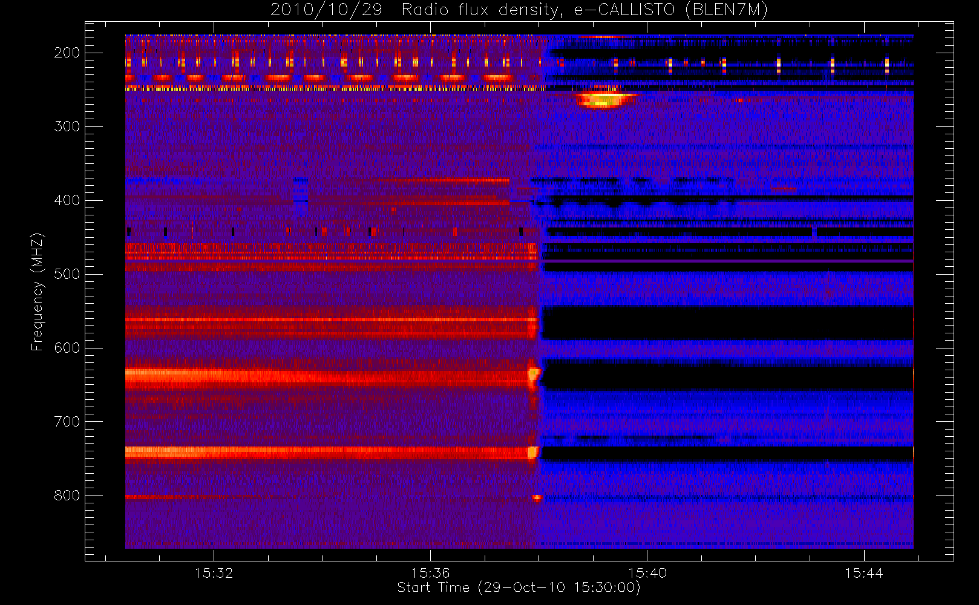Select the 500 frequency tick label
The height and width of the screenshot is (605, 979).
tap(67, 274)
